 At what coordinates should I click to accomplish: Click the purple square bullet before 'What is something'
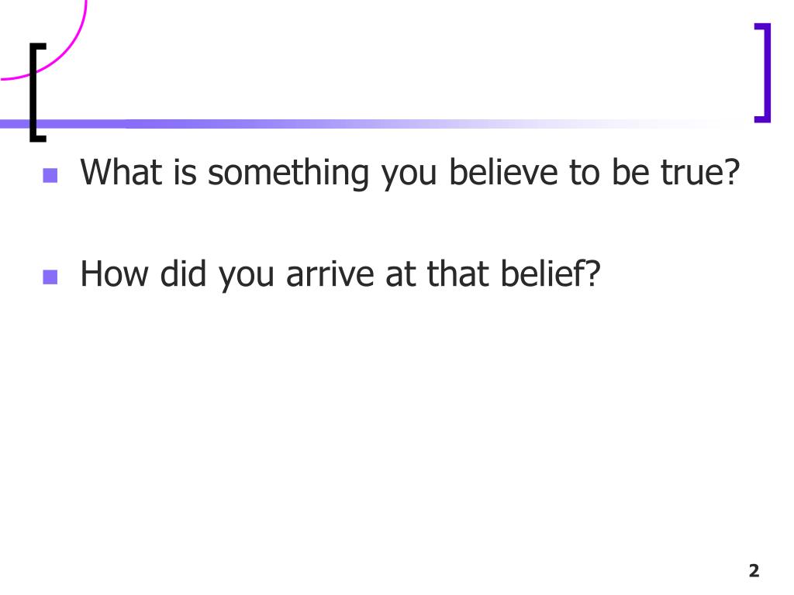click(50, 176)
